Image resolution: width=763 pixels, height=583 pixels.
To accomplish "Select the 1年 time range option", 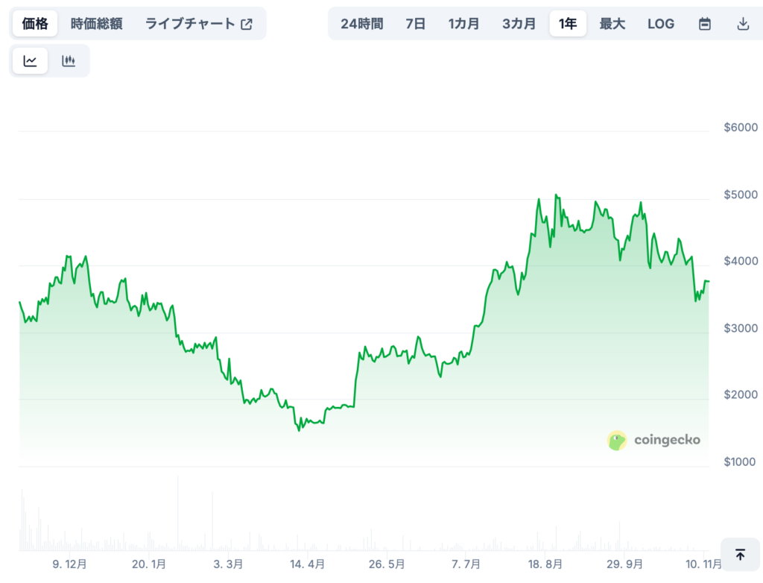I will pos(568,23).
